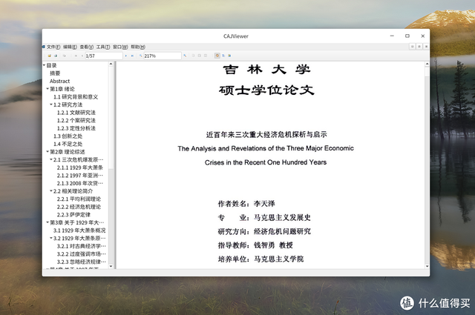
Task: Select 2.2.1 平均利润理论 outline entry
Action: click(79, 199)
